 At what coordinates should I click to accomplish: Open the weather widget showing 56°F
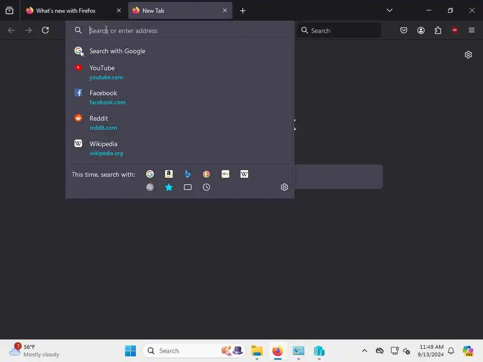(x=34, y=351)
